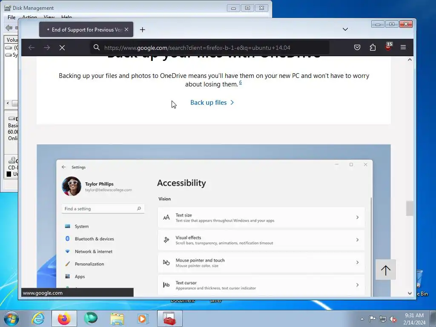
Task: Switch to the red toolbox taskbar app
Action: click(169, 318)
